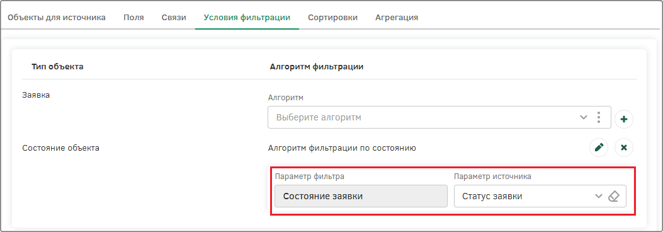
Task: Open the three-dot menu in Алгоритм field
Action: tap(598, 117)
